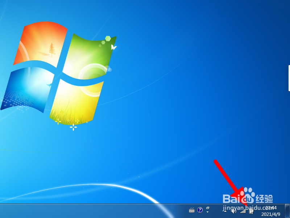The height and width of the screenshot is (218, 290).
Task: Click the battery power plug icon
Action: click(x=251, y=211)
